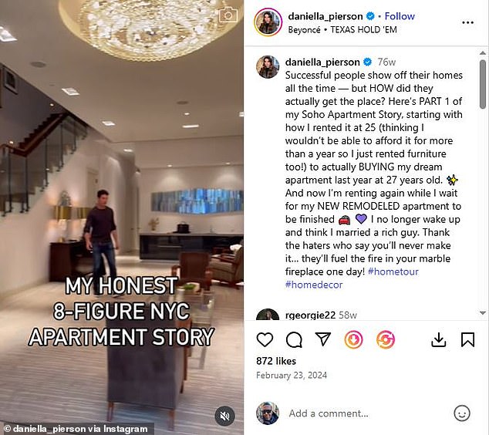Save post with bookmark icon
This screenshot has height=435, width=489.
(467, 339)
